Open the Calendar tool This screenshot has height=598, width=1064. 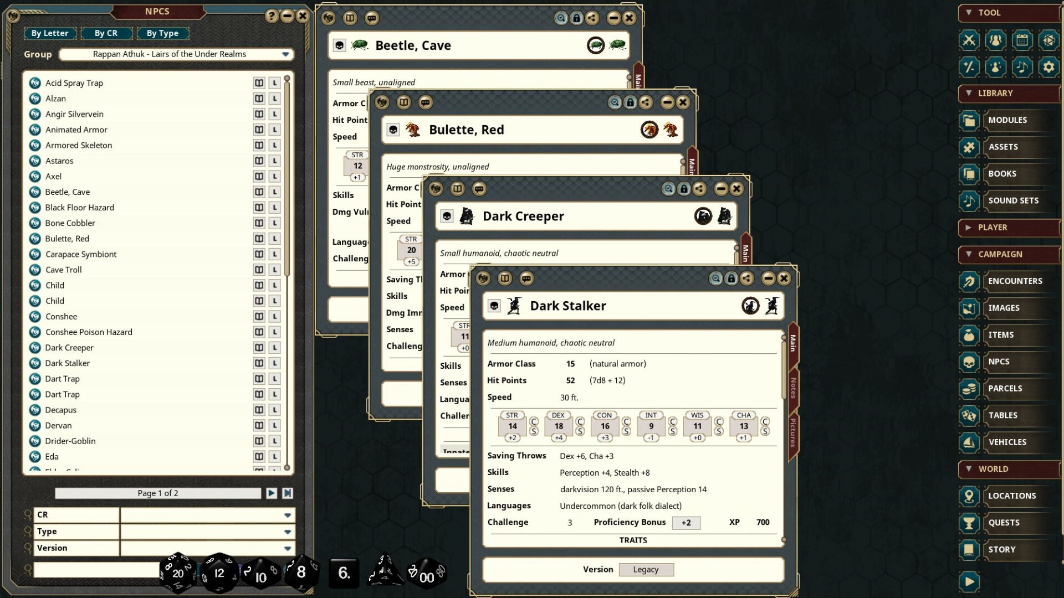click(1022, 40)
